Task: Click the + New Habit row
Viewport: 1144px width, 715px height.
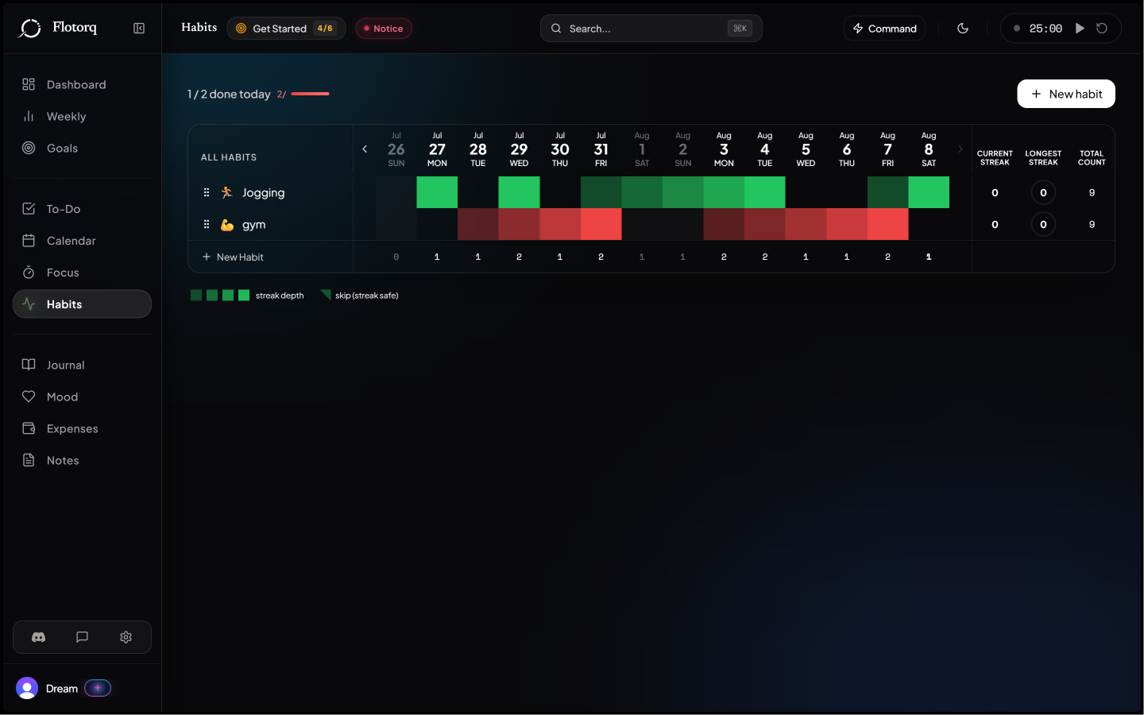Action: click(270, 257)
